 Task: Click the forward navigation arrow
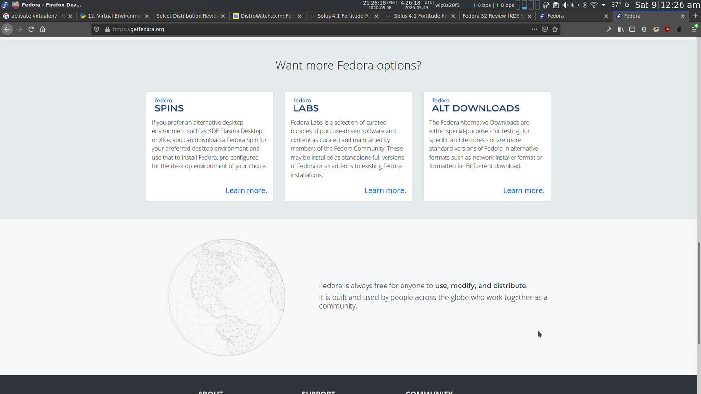coord(19,29)
